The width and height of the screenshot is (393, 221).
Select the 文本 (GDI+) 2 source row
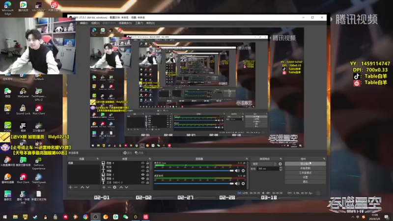(125, 182)
